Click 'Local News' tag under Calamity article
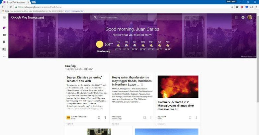259x135 pixels. pos(161,124)
